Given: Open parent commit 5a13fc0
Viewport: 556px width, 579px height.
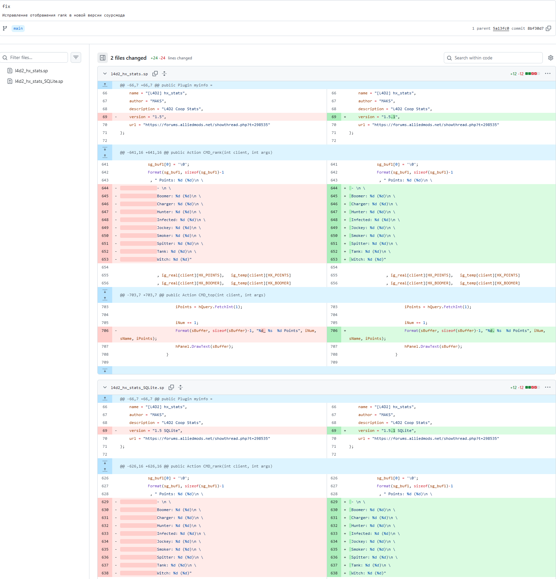Looking at the screenshot, I should (501, 28).
